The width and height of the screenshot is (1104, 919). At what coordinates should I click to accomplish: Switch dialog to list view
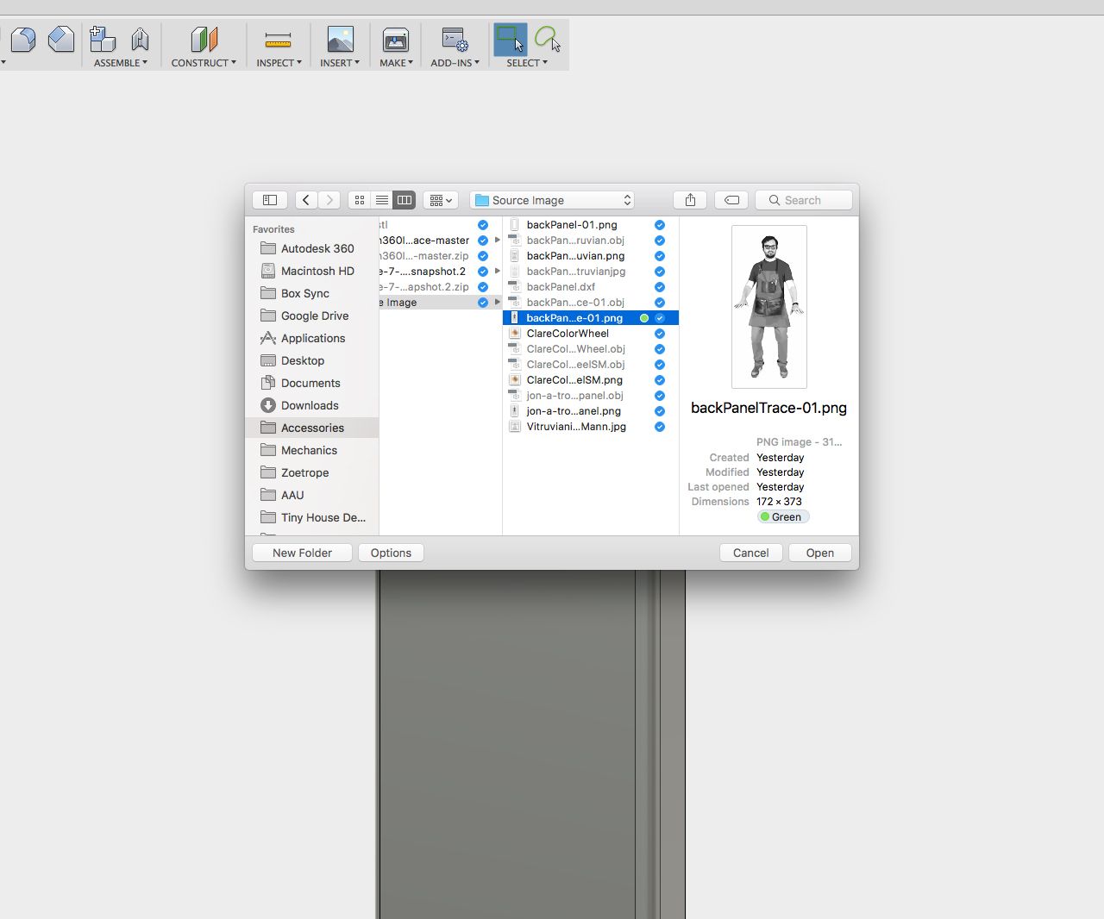[x=381, y=200]
